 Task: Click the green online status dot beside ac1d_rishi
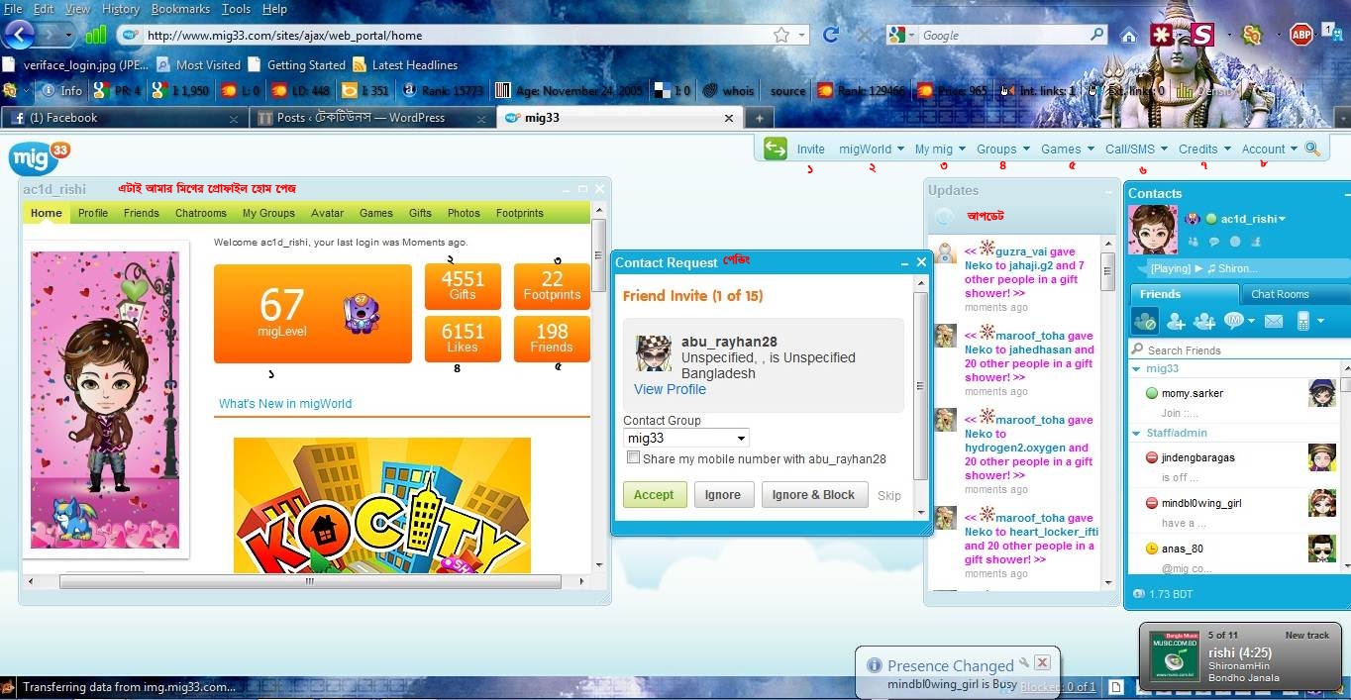1210,219
